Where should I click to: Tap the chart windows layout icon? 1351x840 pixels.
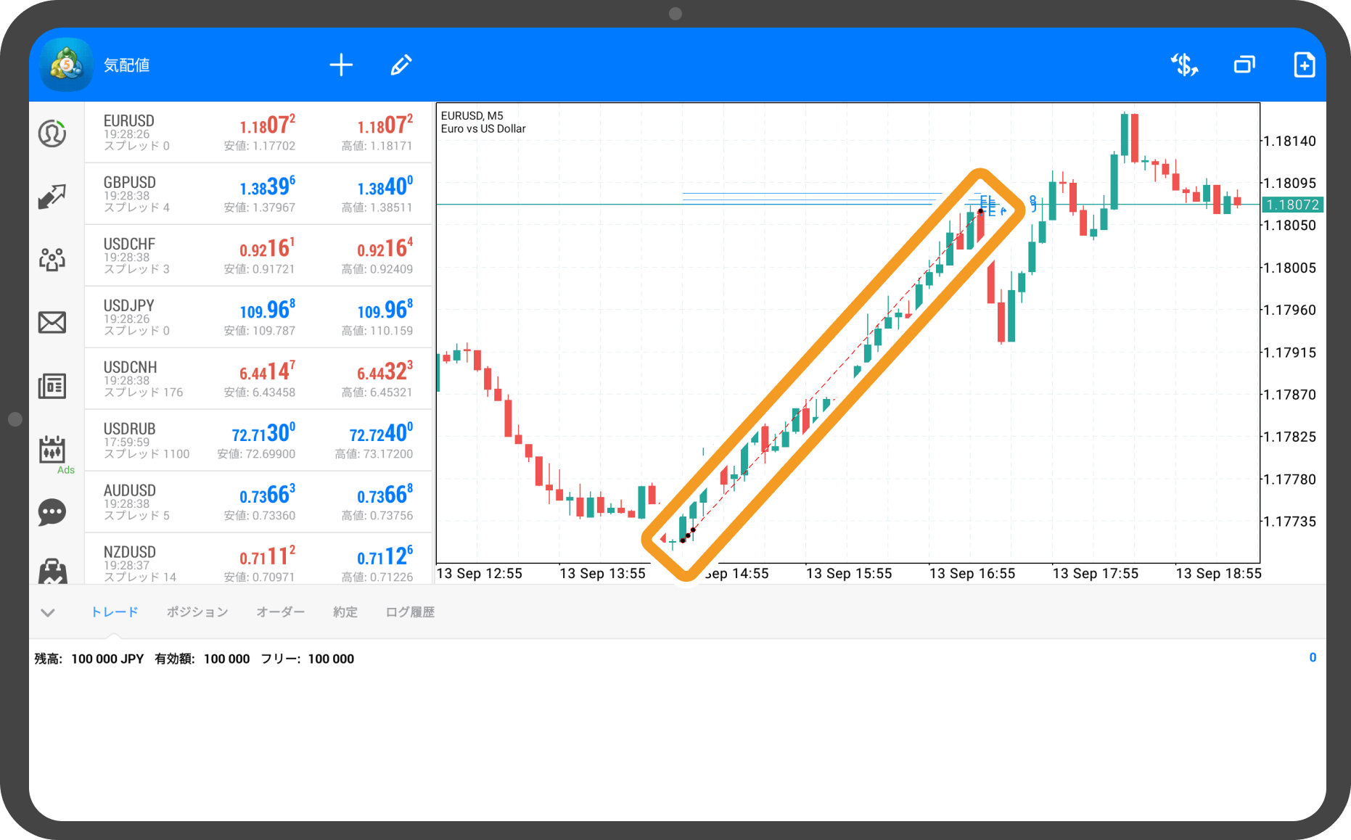[1244, 65]
